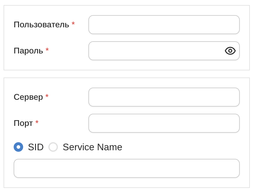Click the Порт input field
Image resolution: width=254 pixels, height=193 pixels.
tap(164, 123)
